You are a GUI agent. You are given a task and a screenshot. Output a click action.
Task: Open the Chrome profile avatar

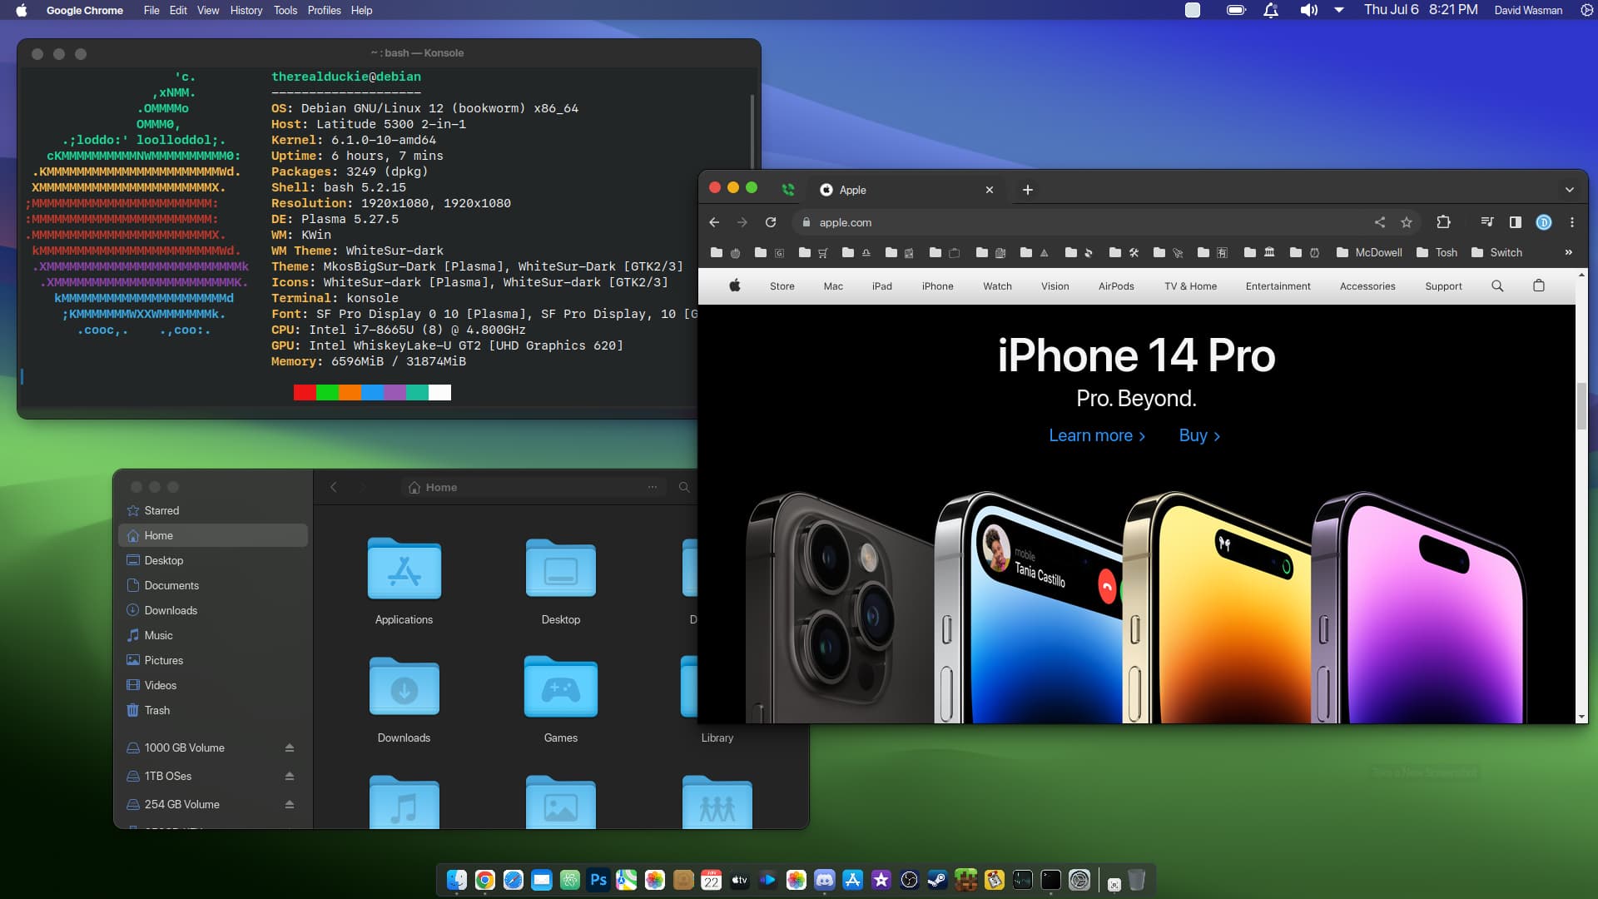pos(1544,222)
